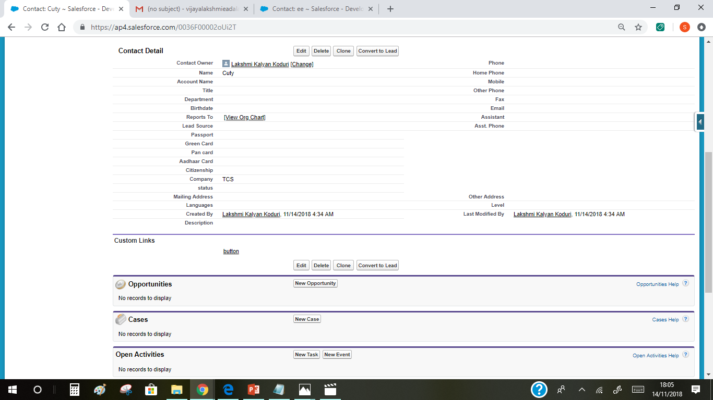Screen dimensions: 713x400
Task: Open the Chrome profile avatar "S"
Action: click(x=685, y=27)
